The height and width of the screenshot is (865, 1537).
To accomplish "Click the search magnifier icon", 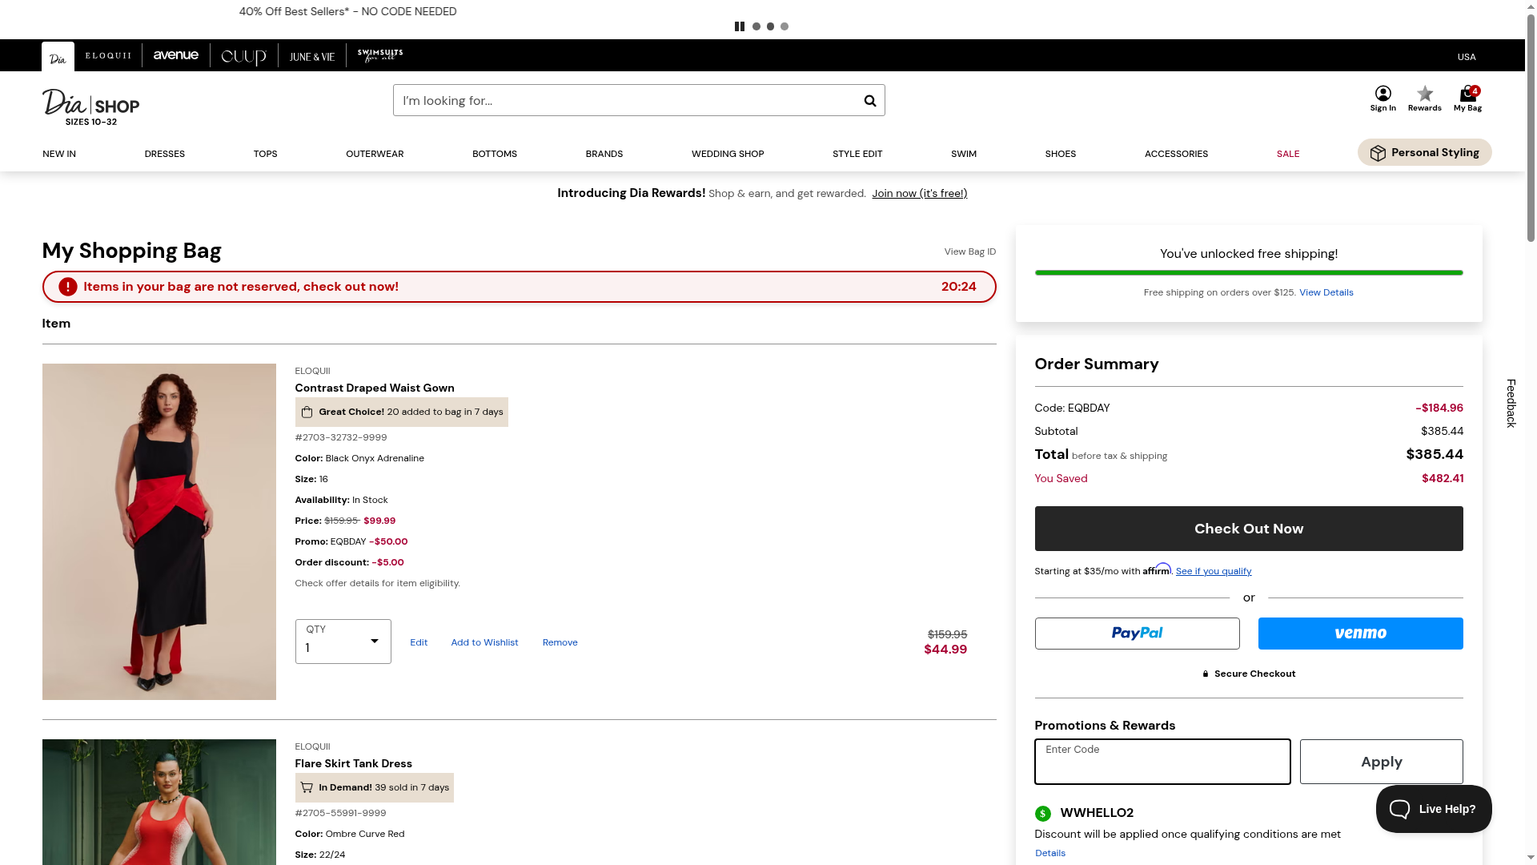I will pyautogui.click(x=869, y=101).
